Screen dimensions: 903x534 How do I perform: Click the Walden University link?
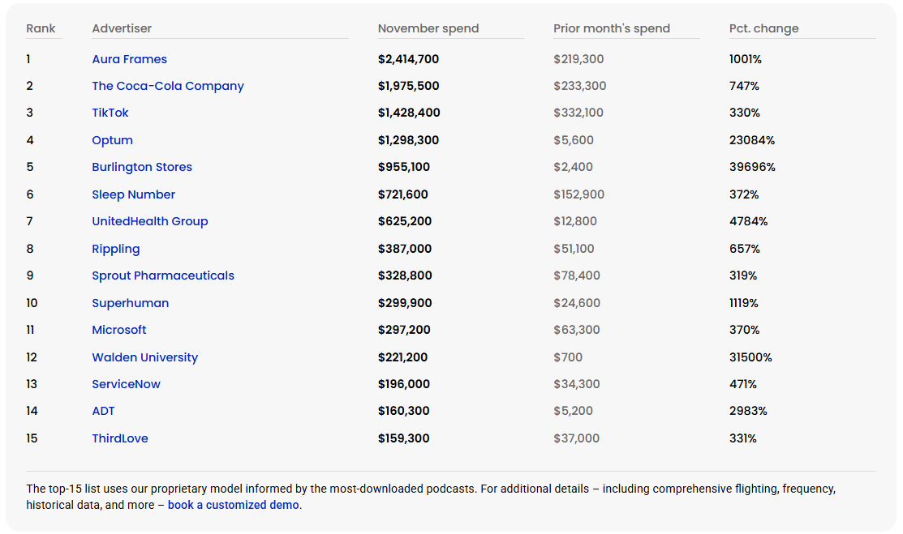point(144,357)
